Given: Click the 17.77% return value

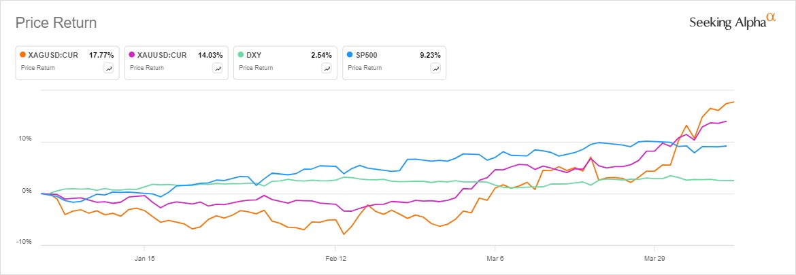Looking at the screenshot, I should 101,54.
